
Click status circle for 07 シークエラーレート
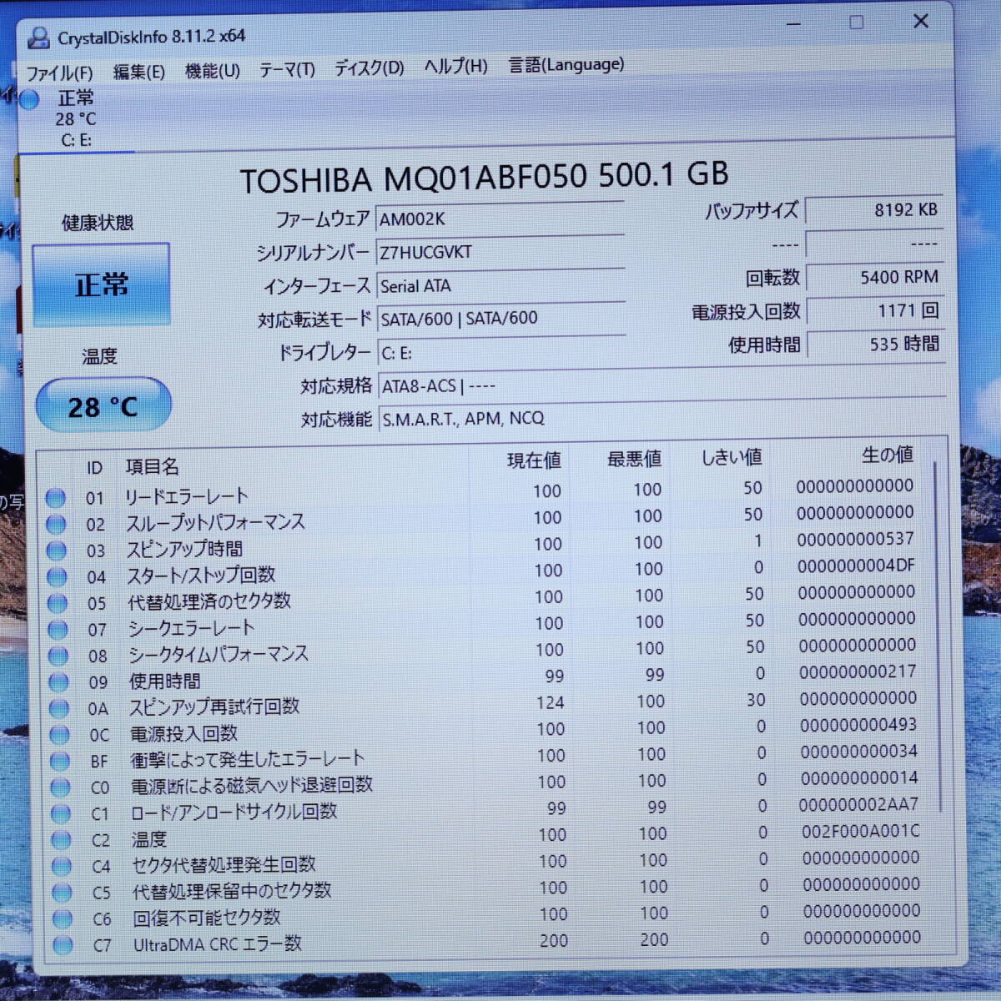pos(58,630)
